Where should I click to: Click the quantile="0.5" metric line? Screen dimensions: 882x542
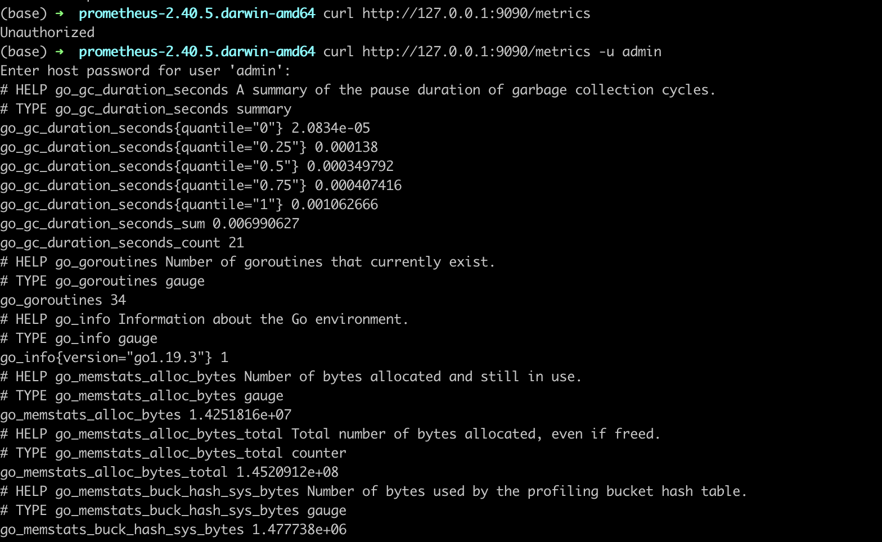197,166
